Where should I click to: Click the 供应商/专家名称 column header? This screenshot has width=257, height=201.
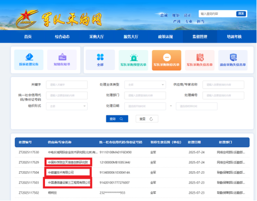click(x=60, y=142)
